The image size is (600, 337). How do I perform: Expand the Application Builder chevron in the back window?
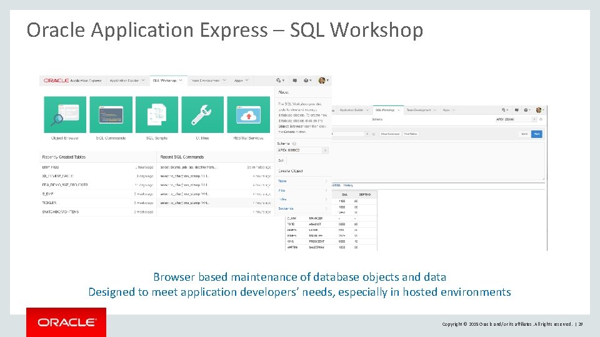pyautogui.click(x=367, y=110)
